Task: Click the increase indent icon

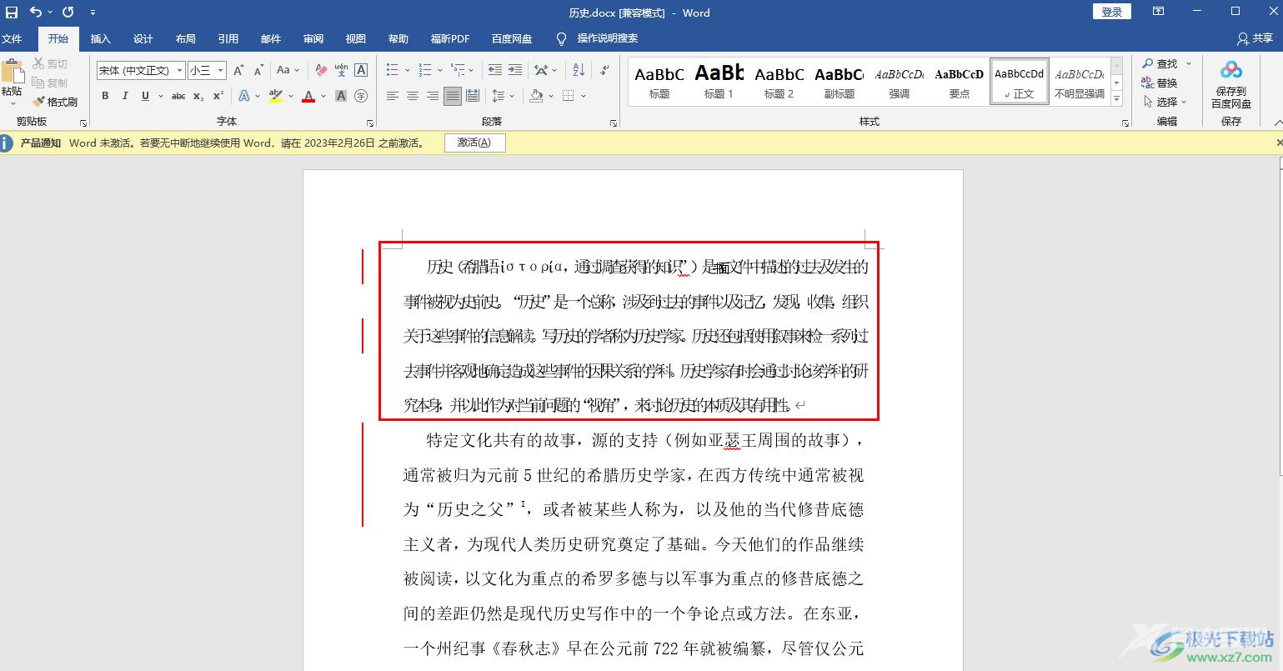Action: coord(515,70)
